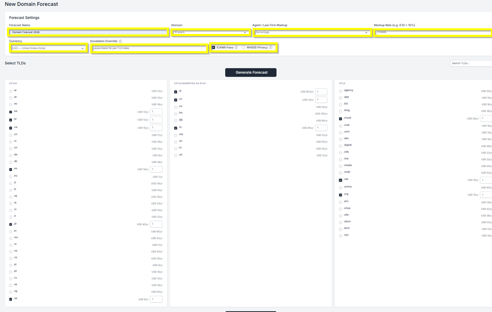This screenshot has height=312, width=492.
Task: Uncheck the .ai TLD checkbox
Action: [175, 92]
